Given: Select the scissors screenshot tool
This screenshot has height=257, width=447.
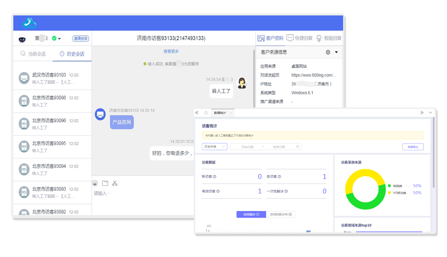Looking at the screenshot, I should click(115, 183).
